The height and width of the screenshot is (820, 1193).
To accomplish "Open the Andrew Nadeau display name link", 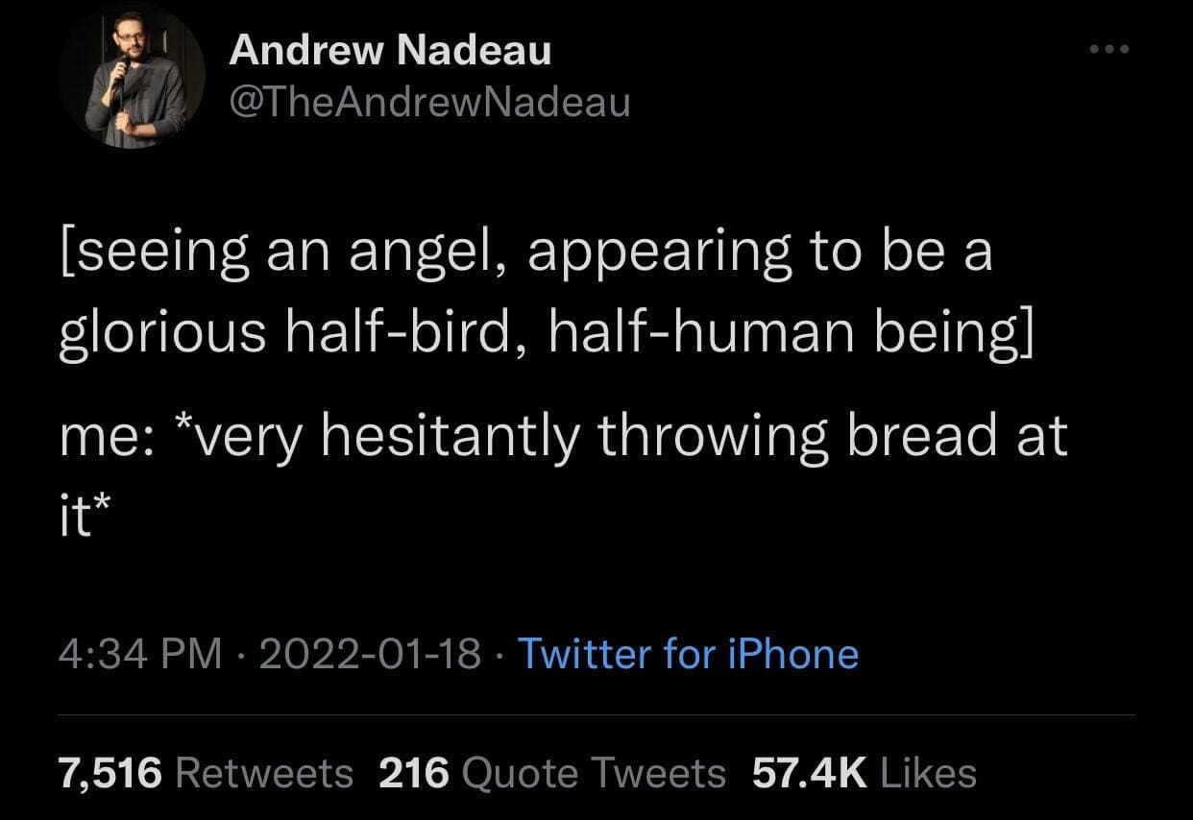I will 390,50.
